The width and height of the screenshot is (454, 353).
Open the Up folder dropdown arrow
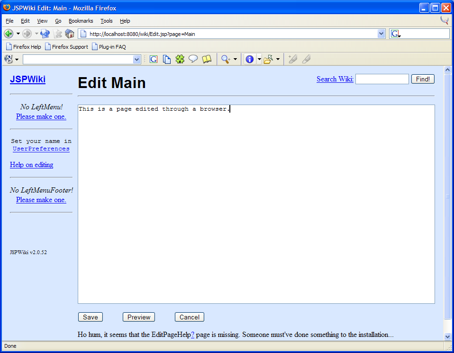278,59
